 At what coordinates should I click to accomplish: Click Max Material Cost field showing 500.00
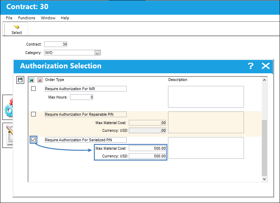(x=147, y=148)
